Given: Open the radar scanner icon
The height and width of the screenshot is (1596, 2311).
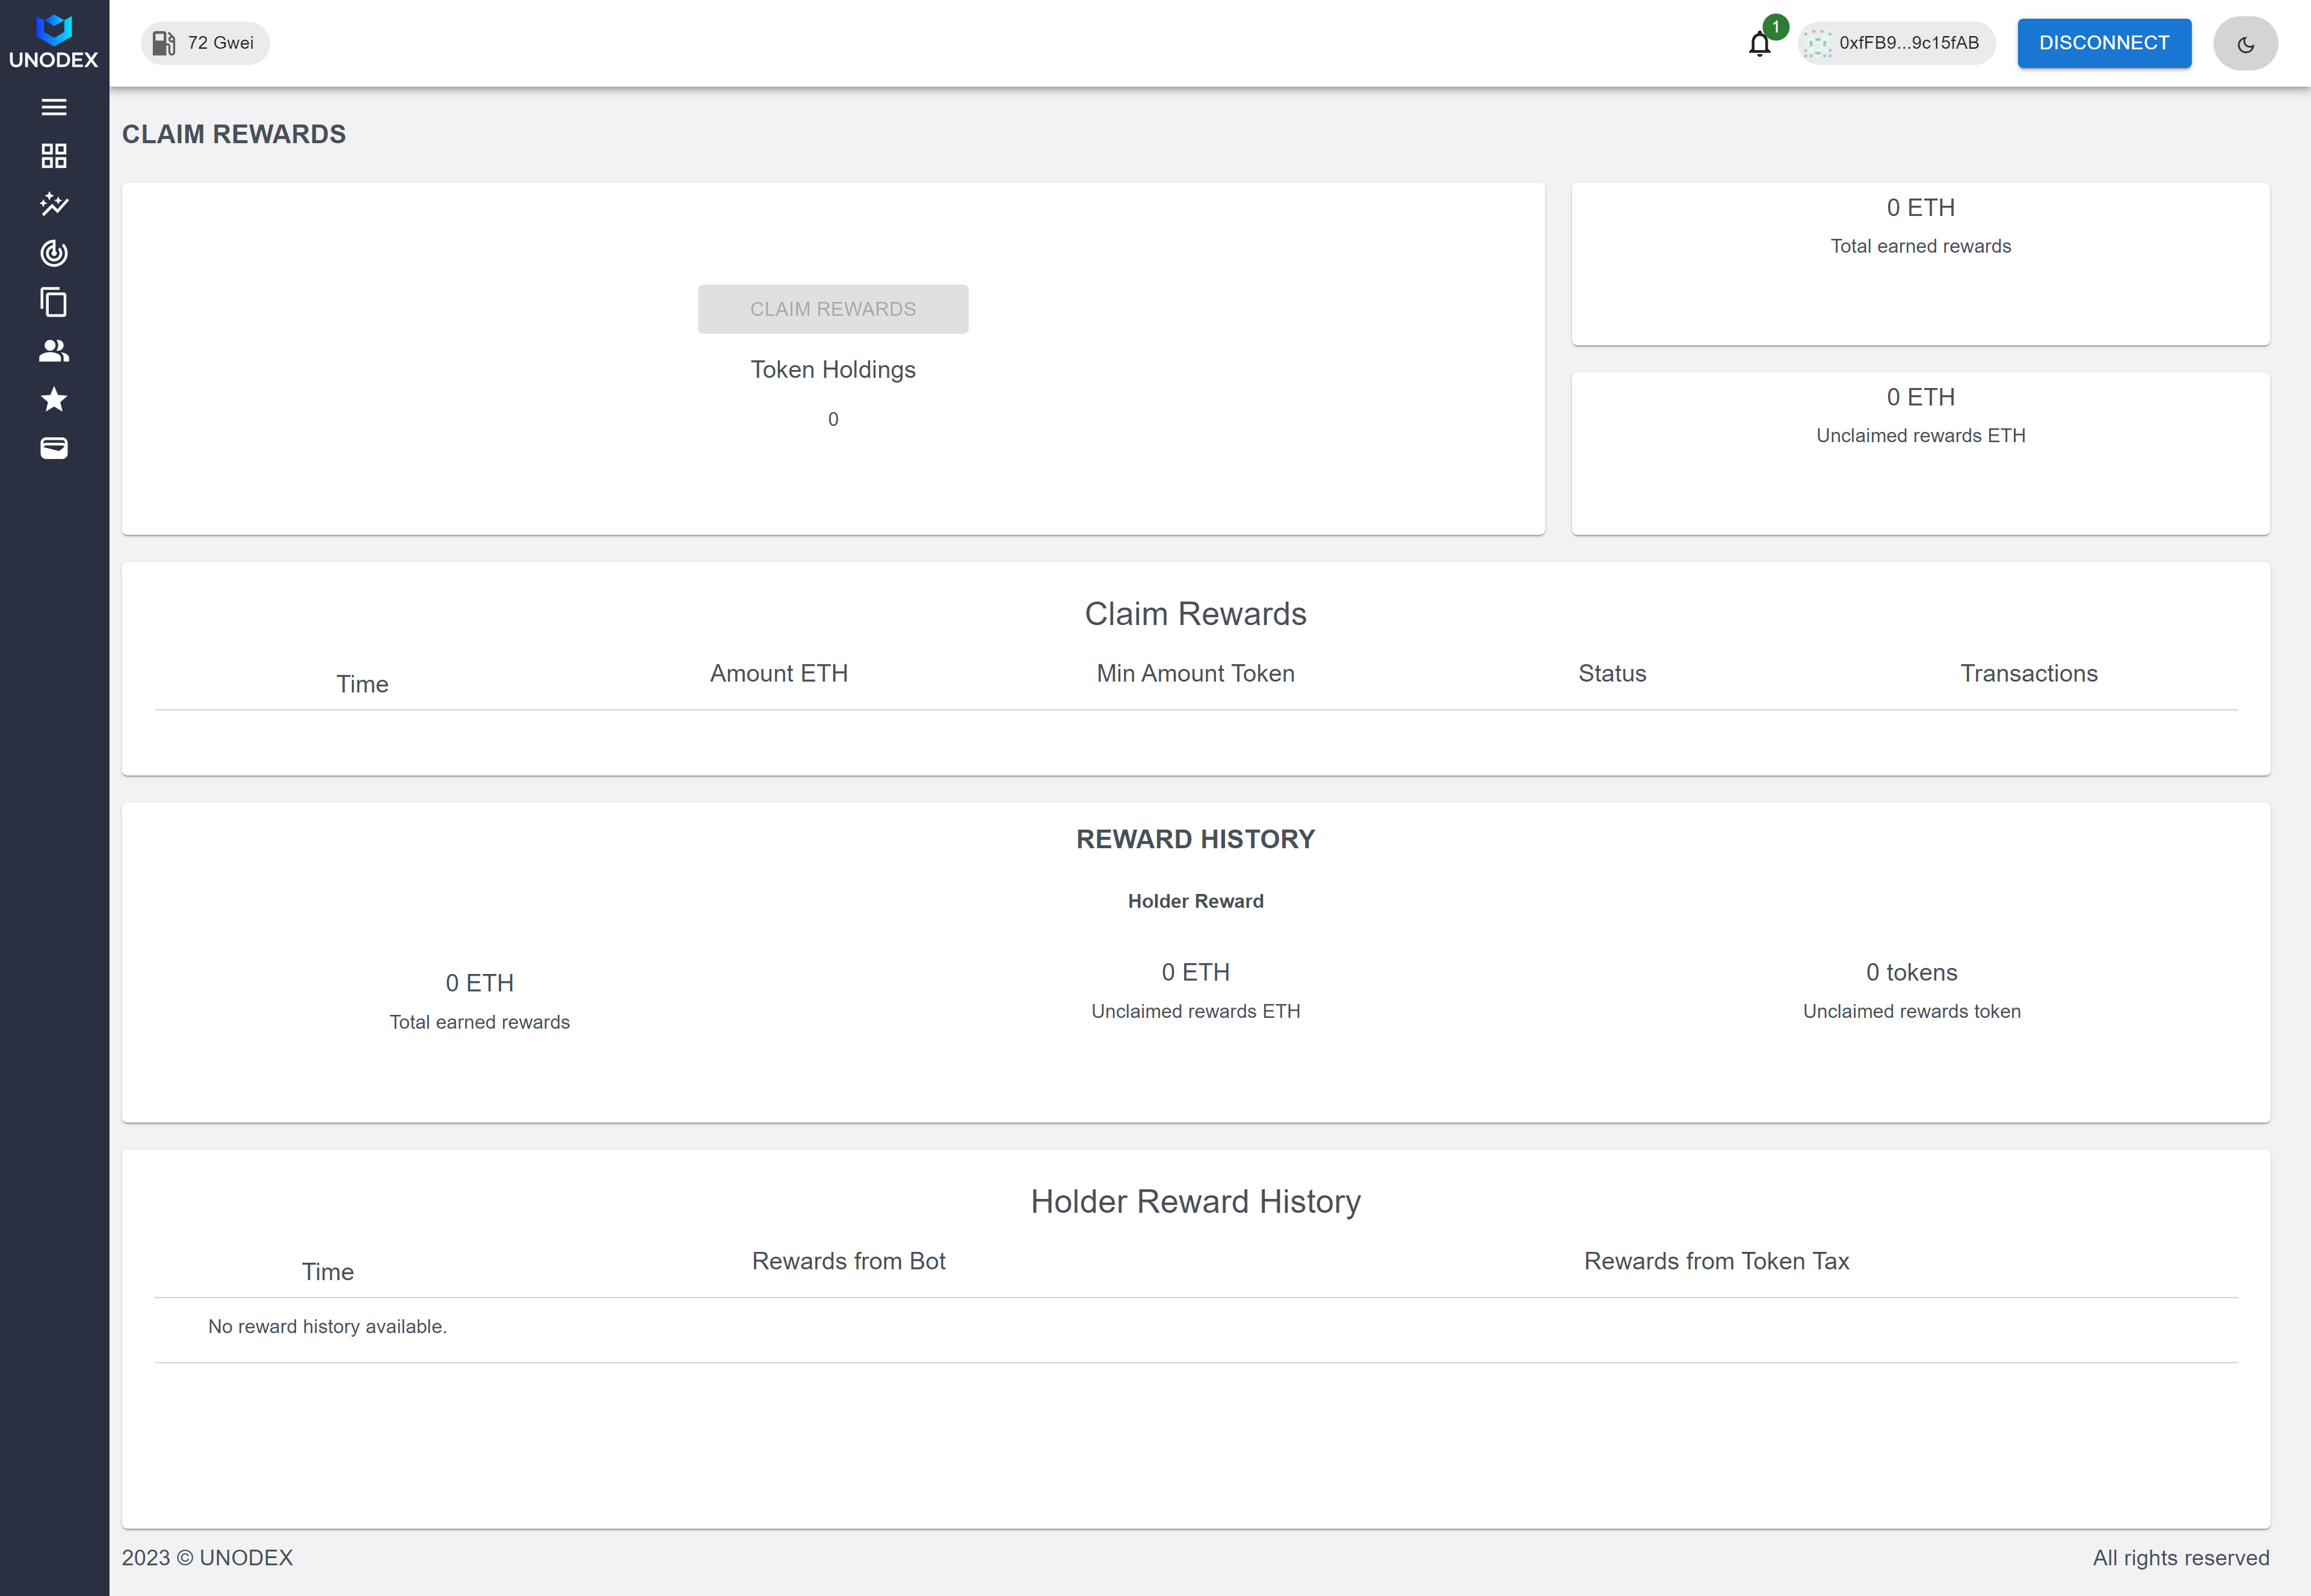Looking at the screenshot, I should 54,253.
